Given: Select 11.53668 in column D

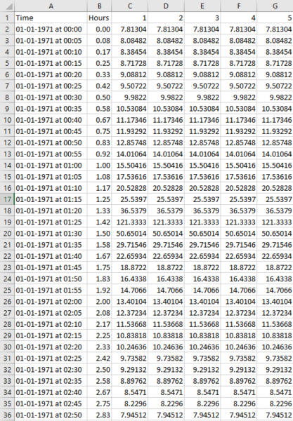Looking at the screenshot, I should (x=166, y=324).
